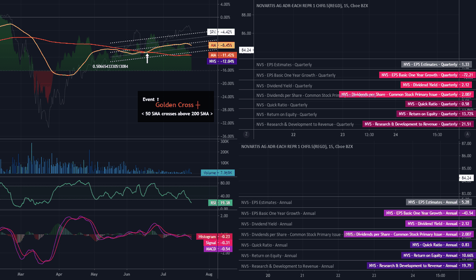The width and height of the screenshot is (476, 280).
Task: Click the 300K volume scale label
Action: [225, 142]
